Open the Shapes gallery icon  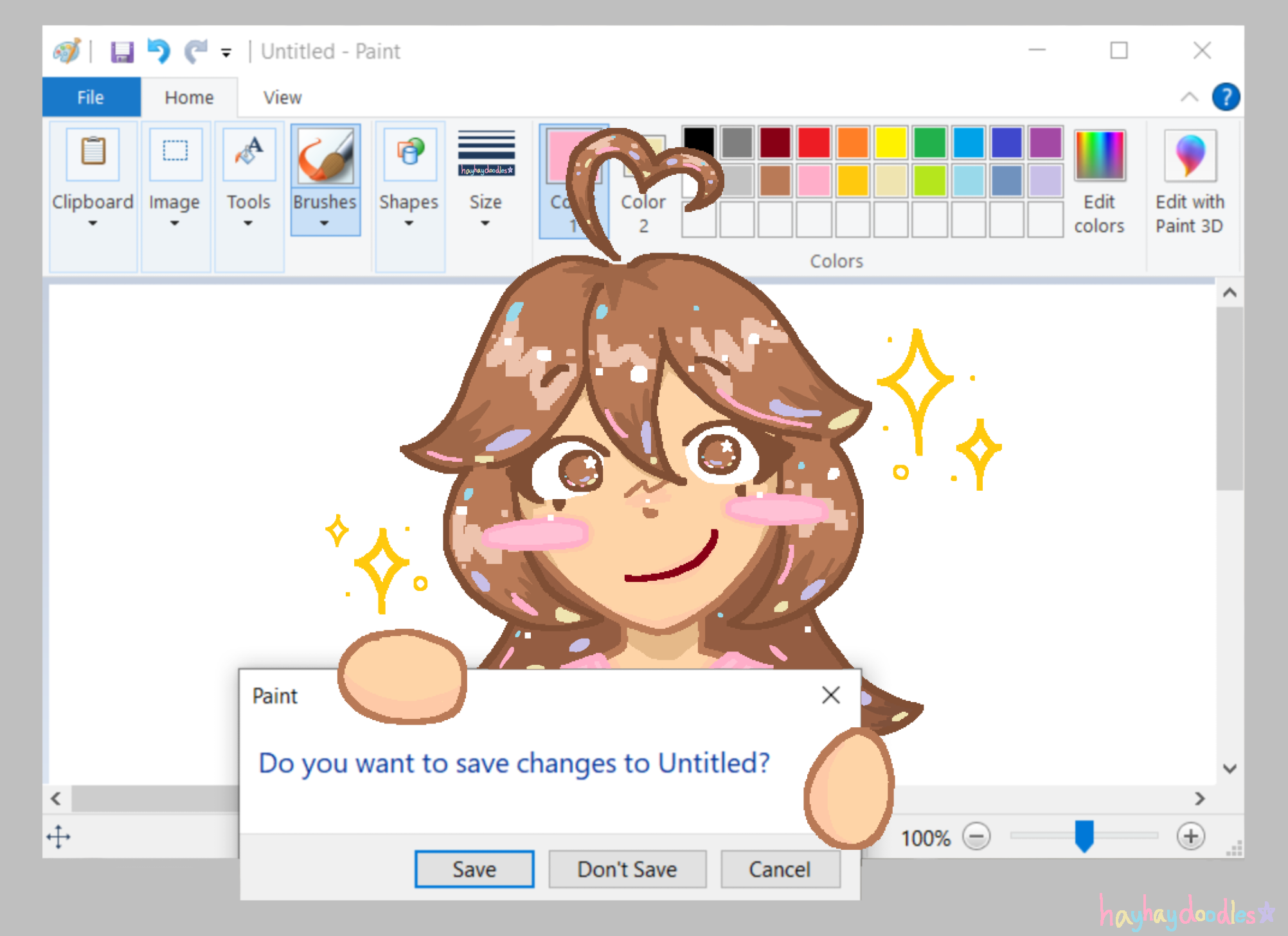pos(409,154)
